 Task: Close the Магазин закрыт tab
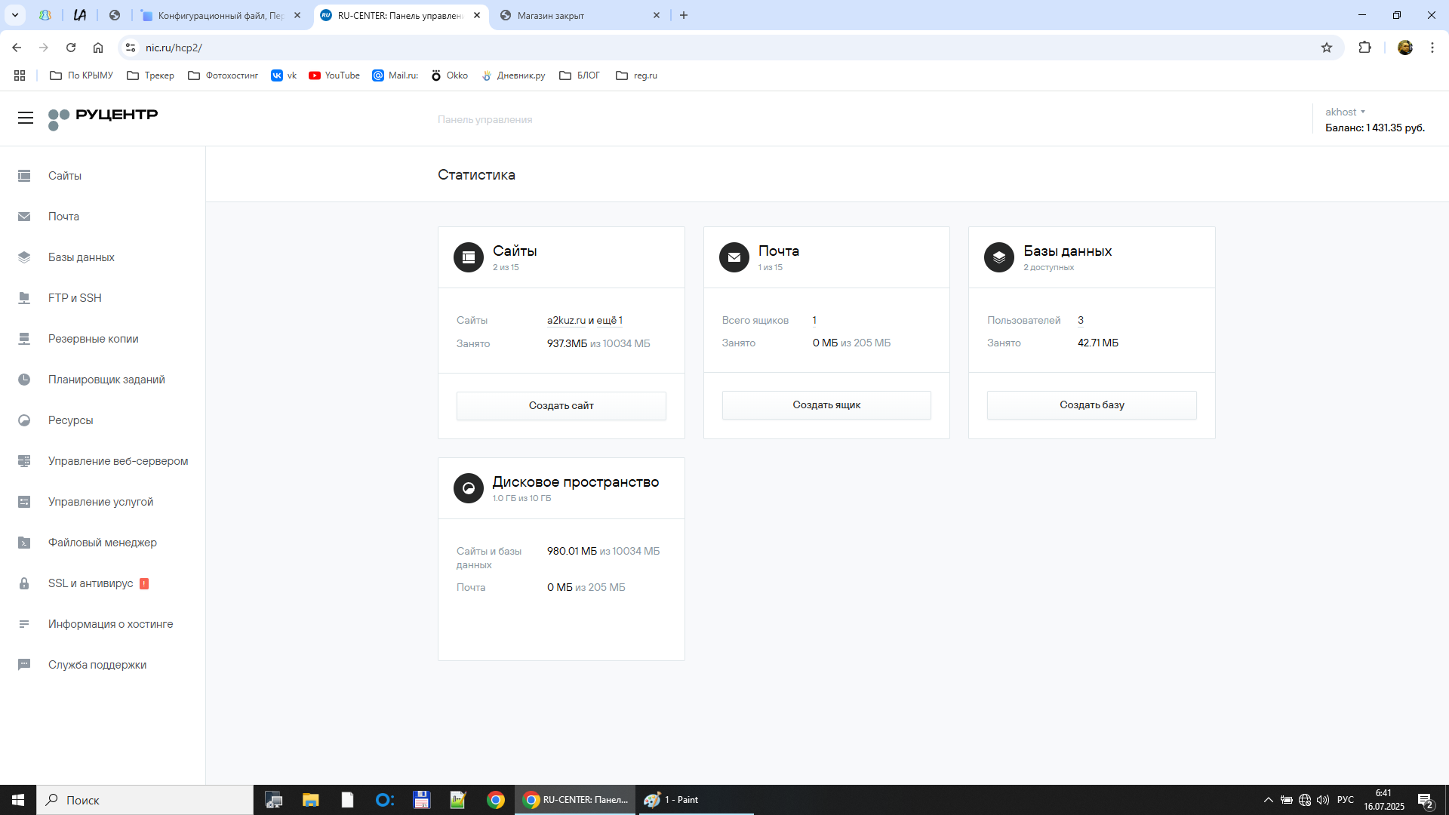(657, 15)
